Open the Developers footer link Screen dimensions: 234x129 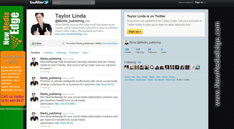(x=159, y=80)
